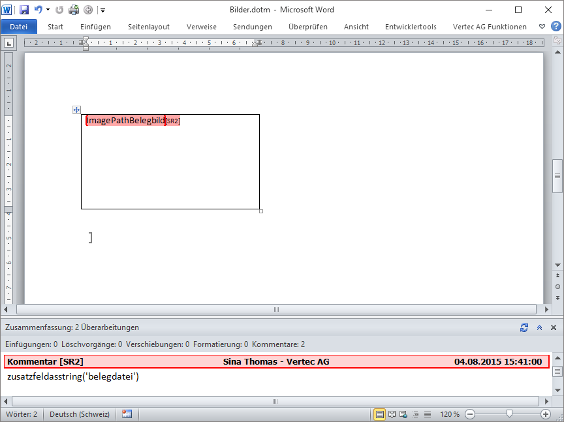Open the Undo history dropdown arrow
Screen dimensions: 564x422
[48, 10]
